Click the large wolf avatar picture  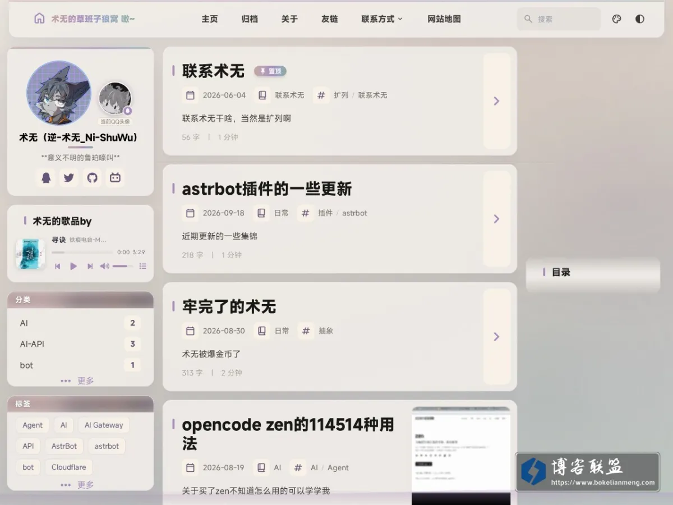coord(59,93)
